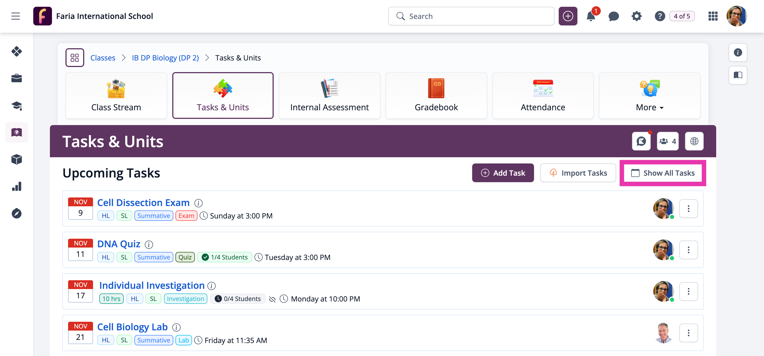764x356 pixels.
Task: Open the compass icon in sidebar
Action: 17,213
